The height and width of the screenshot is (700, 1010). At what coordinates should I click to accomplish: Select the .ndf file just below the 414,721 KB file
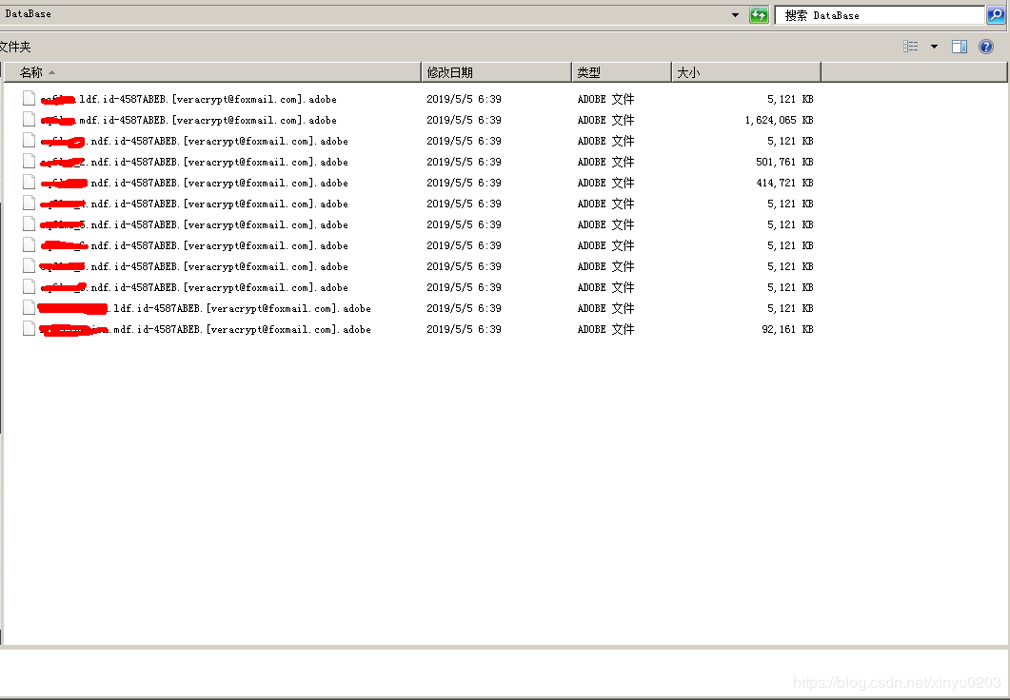194,204
